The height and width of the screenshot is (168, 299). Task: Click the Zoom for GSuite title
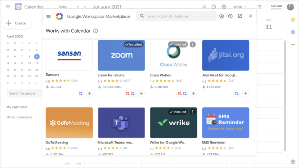[x=111, y=75]
